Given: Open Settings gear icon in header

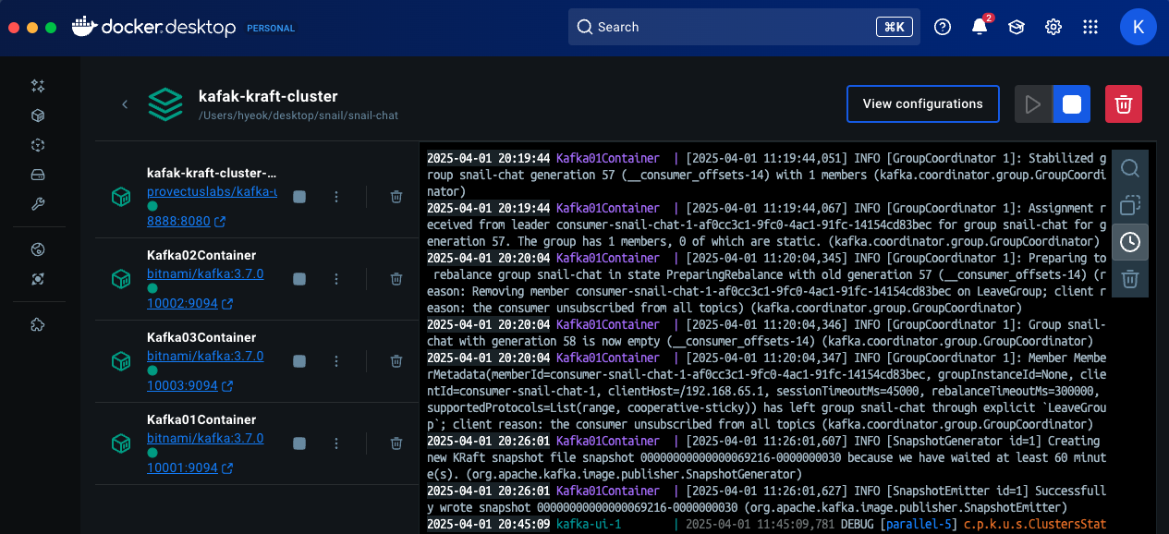Looking at the screenshot, I should [x=1053, y=27].
